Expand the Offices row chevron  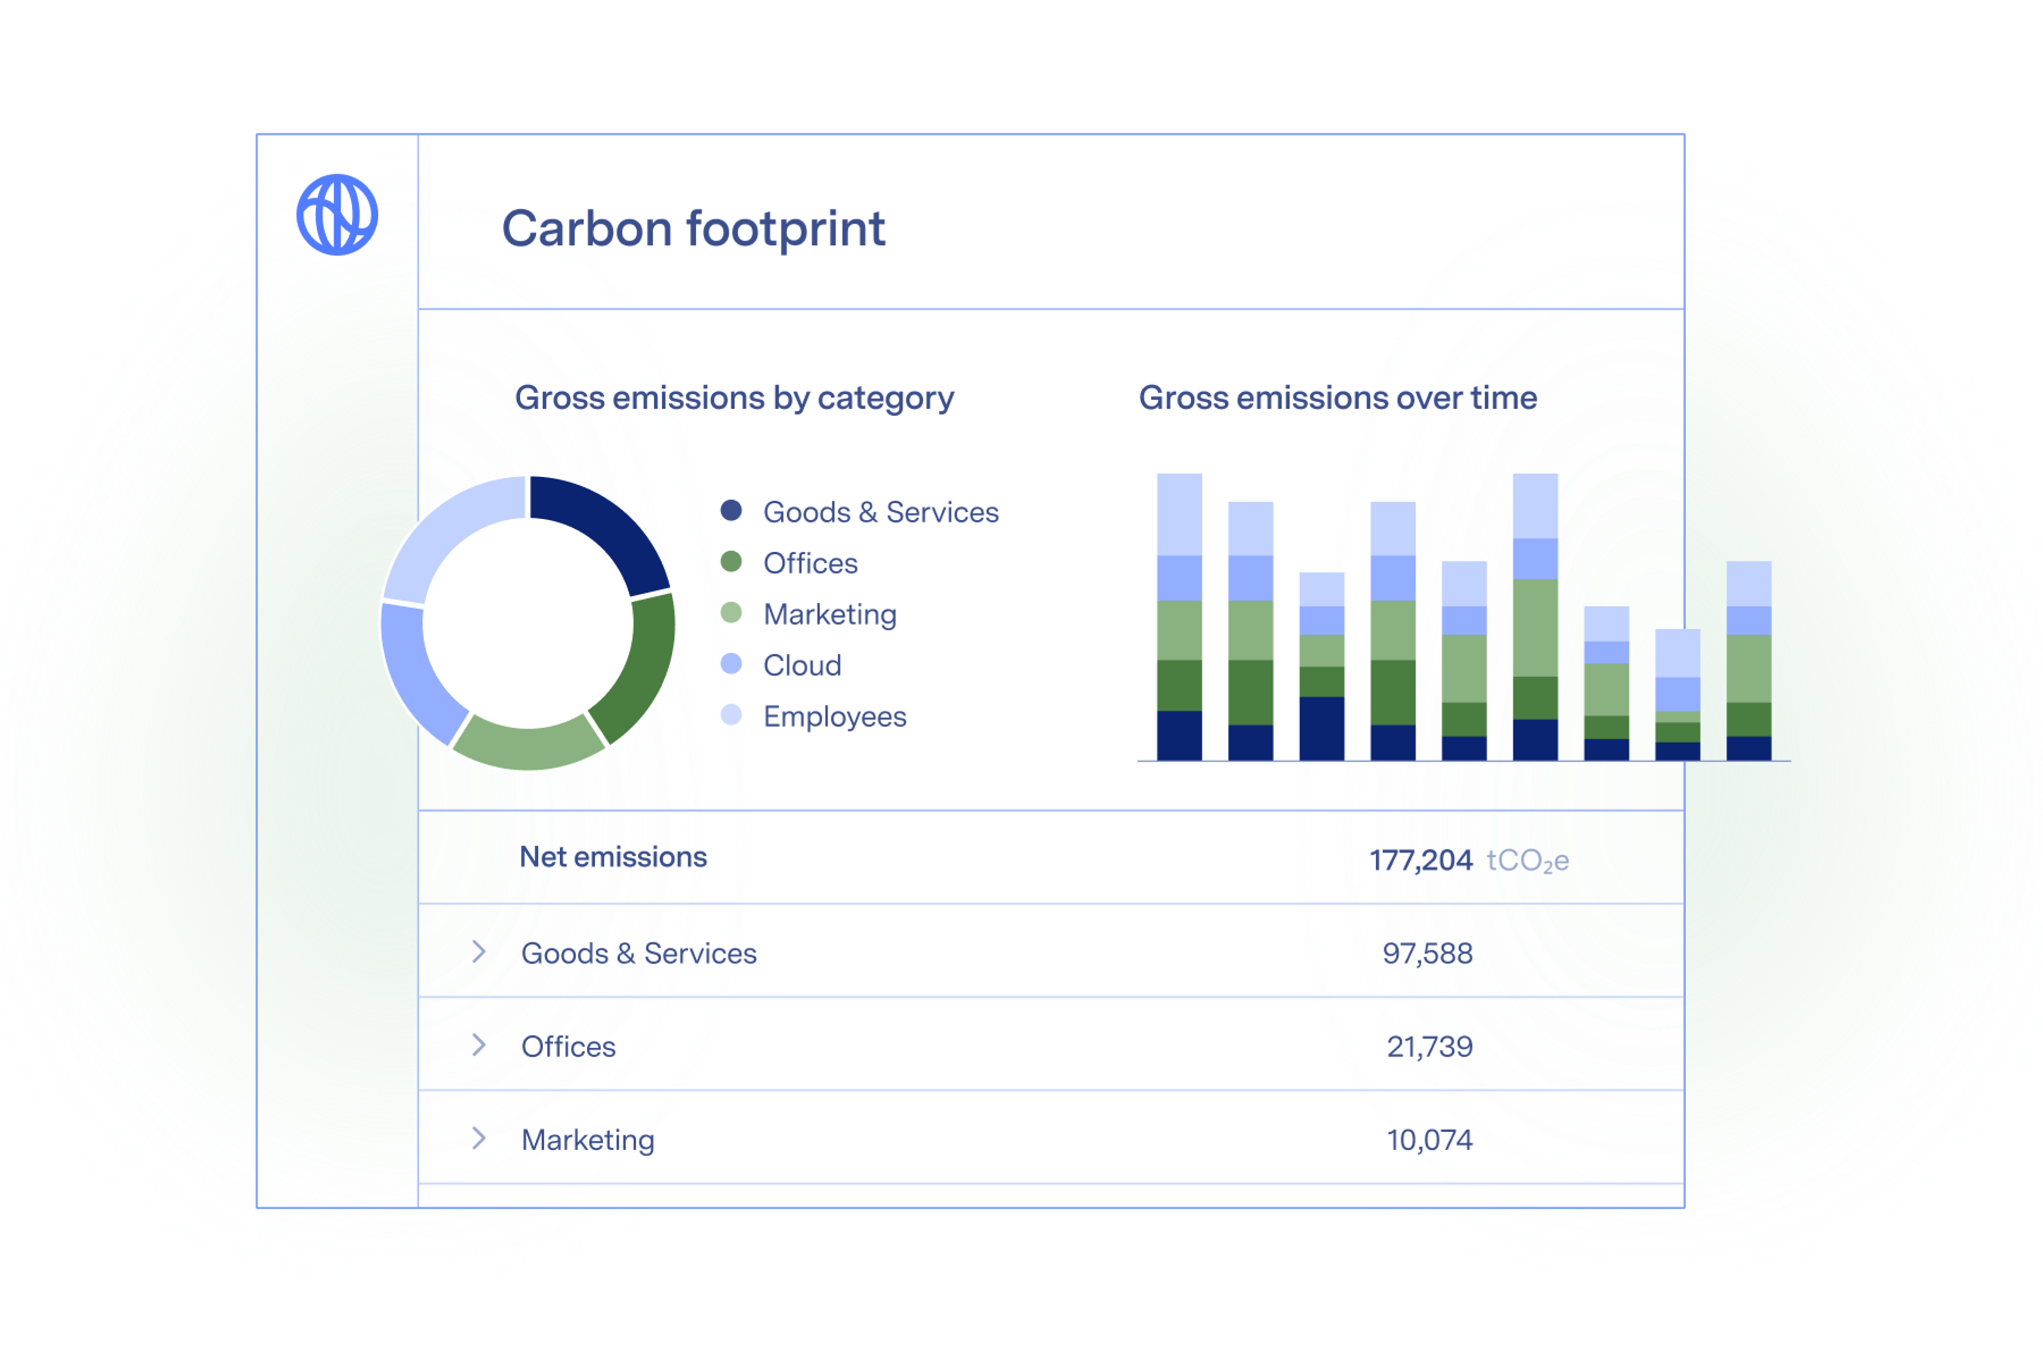click(x=479, y=1045)
